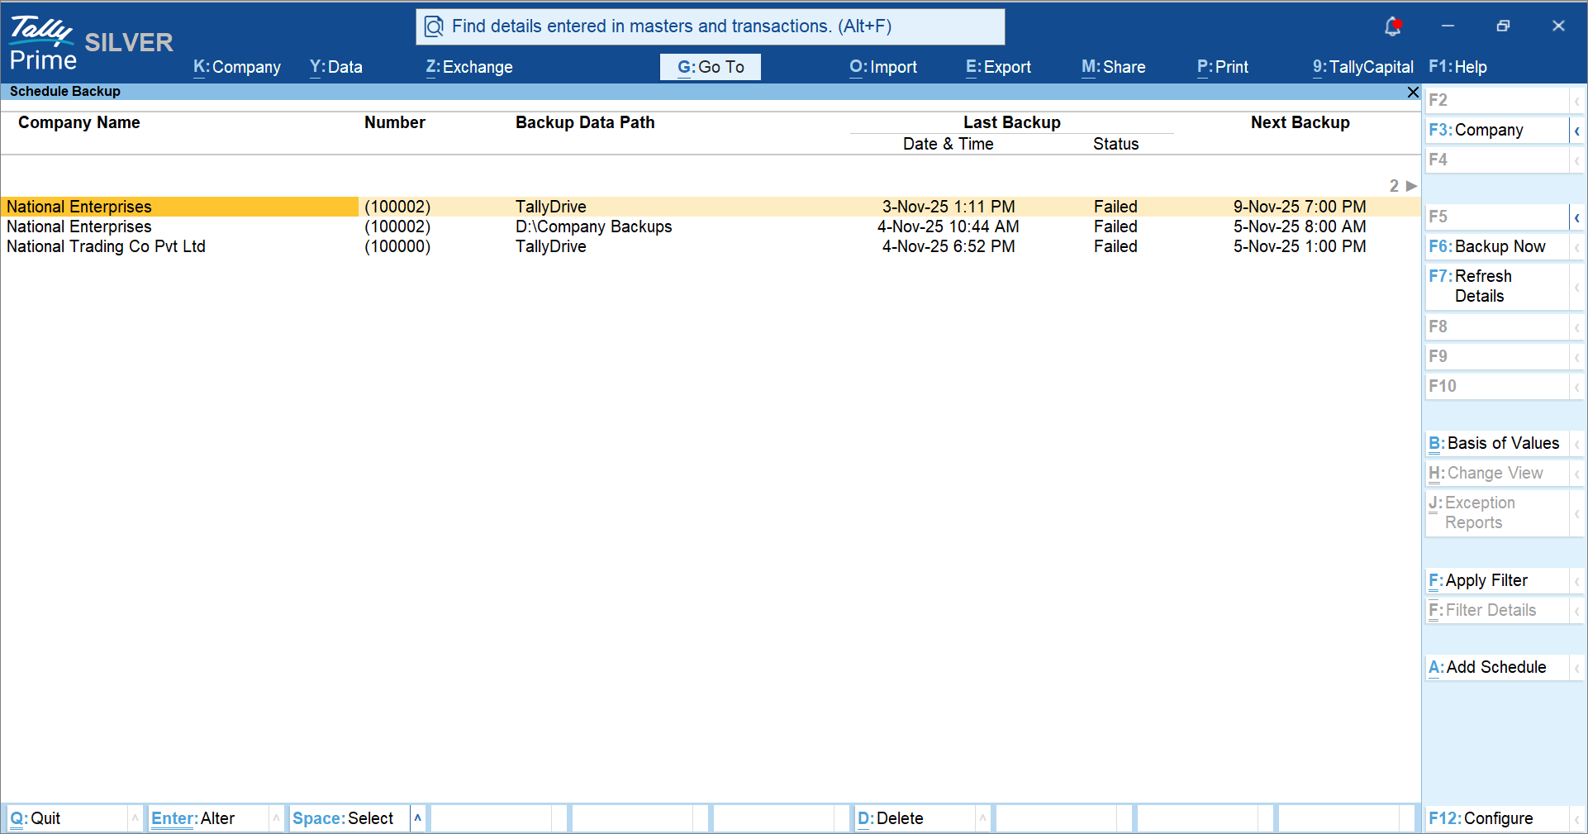The height and width of the screenshot is (834, 1588).
Task: Click the notification bell icon
Action: pyautogui.click(x=1393, y=26)
